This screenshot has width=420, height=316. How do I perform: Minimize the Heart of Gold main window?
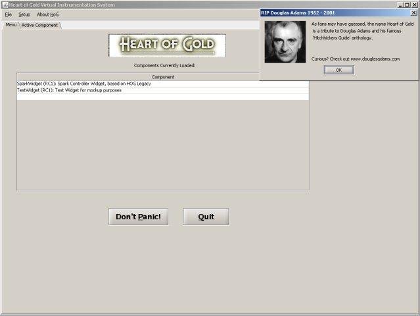coord(400,5)
